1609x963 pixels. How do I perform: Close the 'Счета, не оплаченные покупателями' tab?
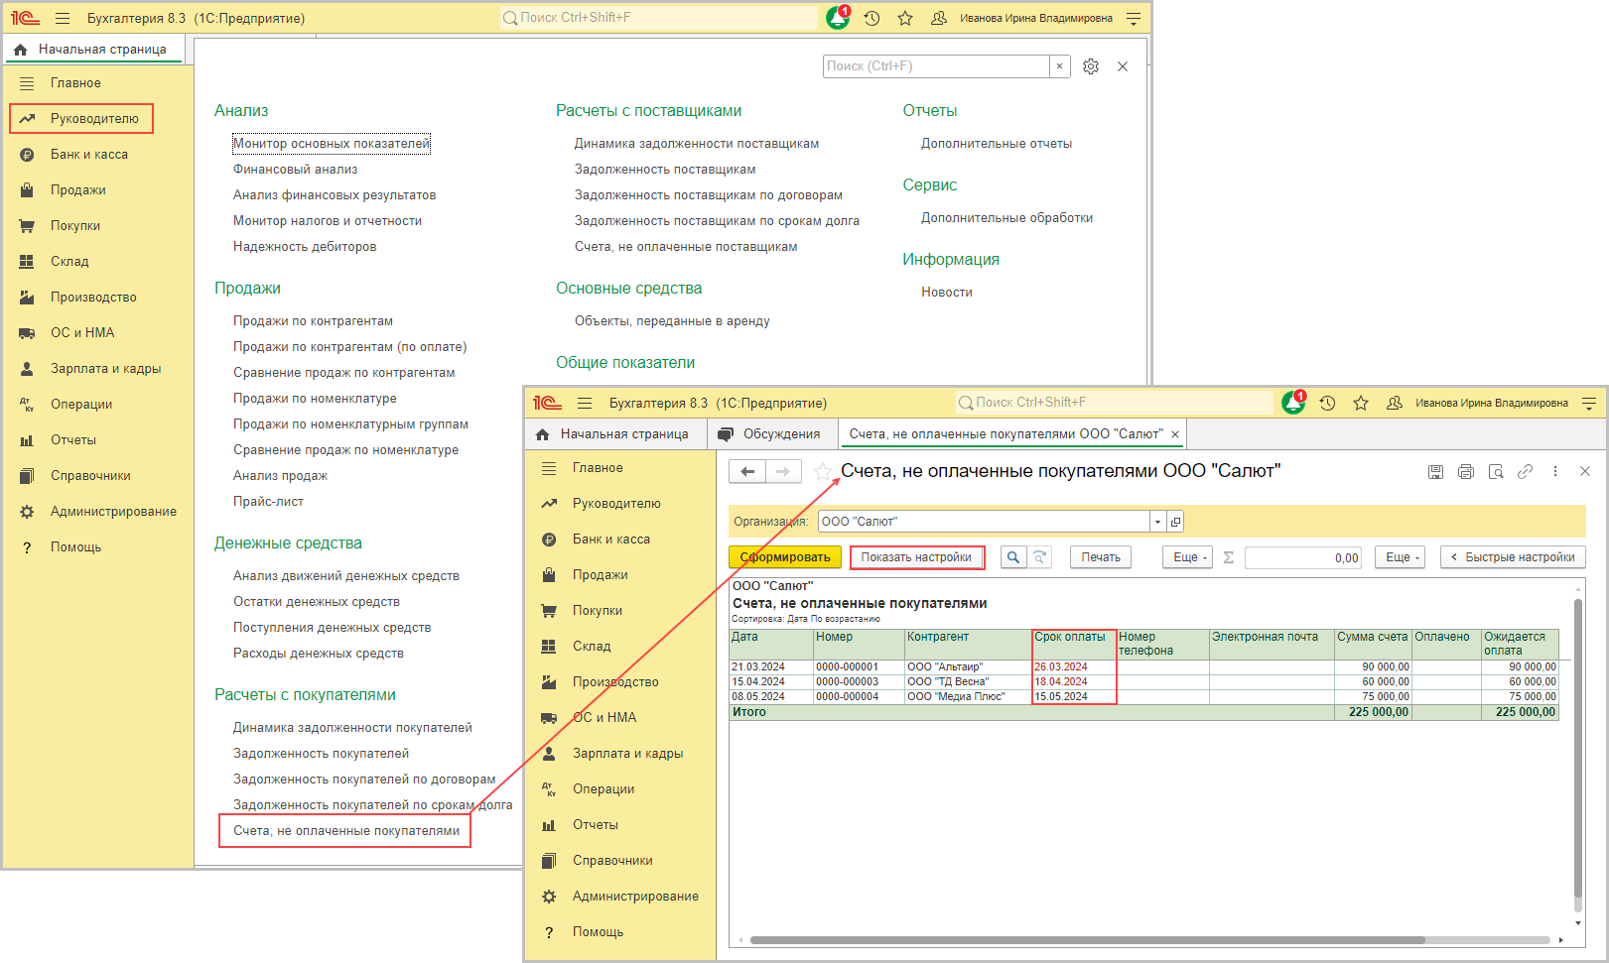click(1175, 434)
